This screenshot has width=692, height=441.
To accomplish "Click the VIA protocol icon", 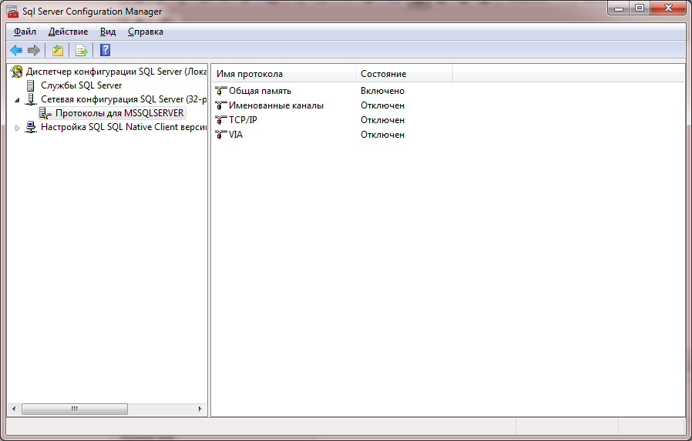I will [220, 135].
